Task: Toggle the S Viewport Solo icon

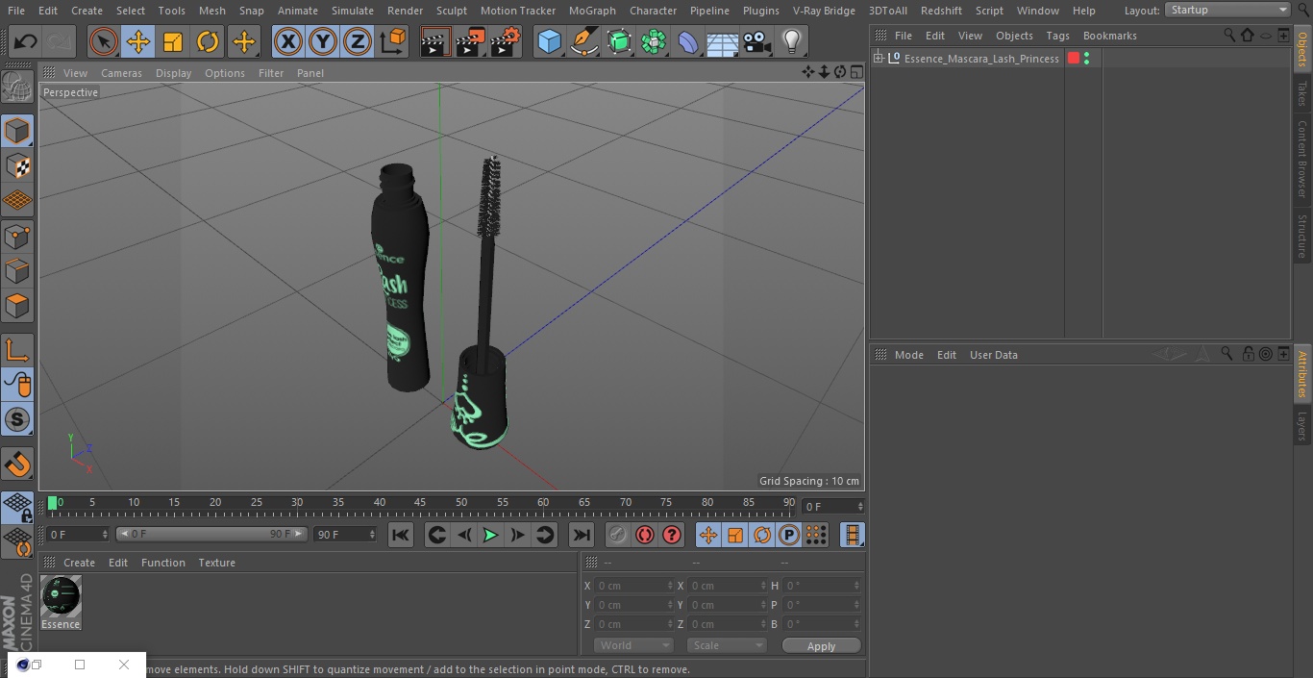Action: pyautogui.click(x=17, y=419)
